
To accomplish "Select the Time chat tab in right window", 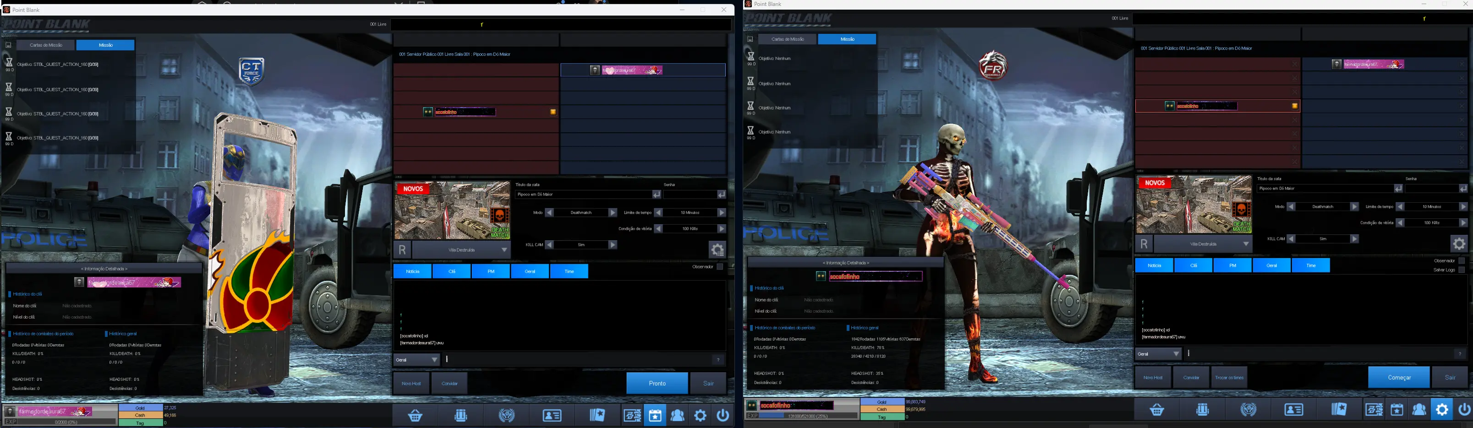I will [x=1311, y=265].
